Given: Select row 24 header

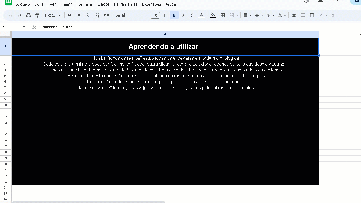Looking at the screenshot, I should pyautogui.click(x=6, y=188).
